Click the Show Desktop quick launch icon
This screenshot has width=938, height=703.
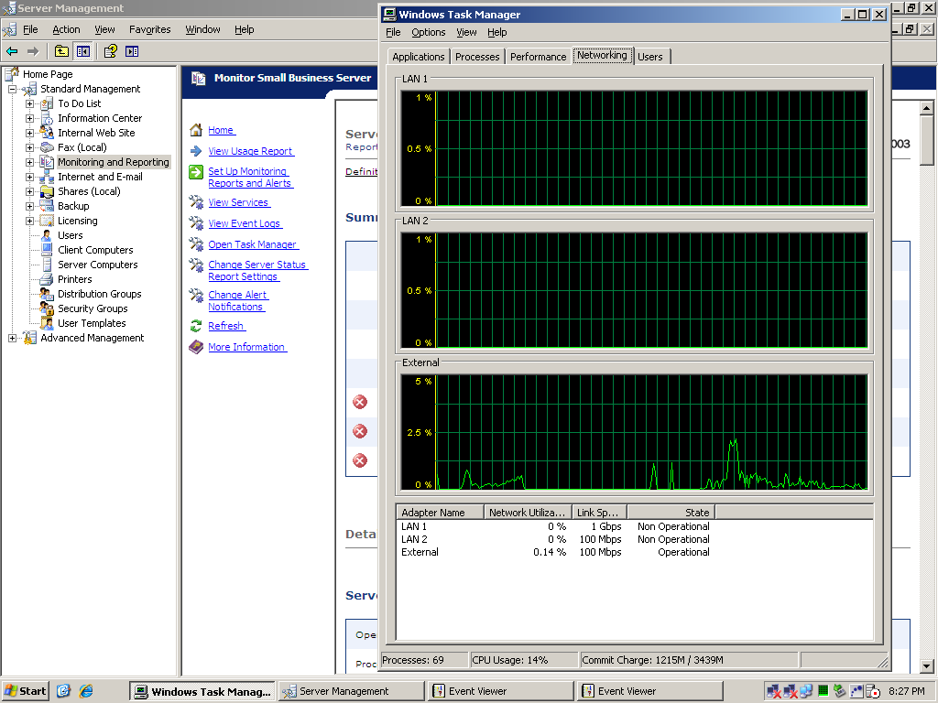(x=64, y=691)
